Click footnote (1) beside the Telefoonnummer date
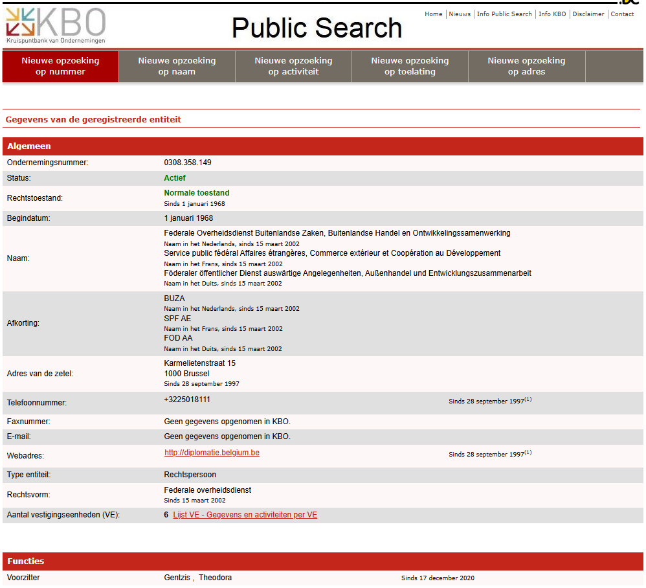Viewport: 646px width, 588px height. tap(528, 400)
